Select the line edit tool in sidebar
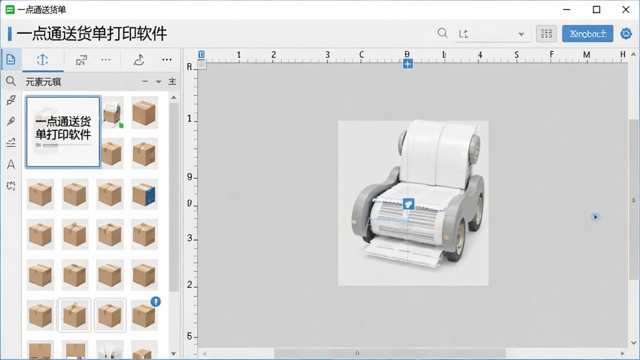 (11, 142)
